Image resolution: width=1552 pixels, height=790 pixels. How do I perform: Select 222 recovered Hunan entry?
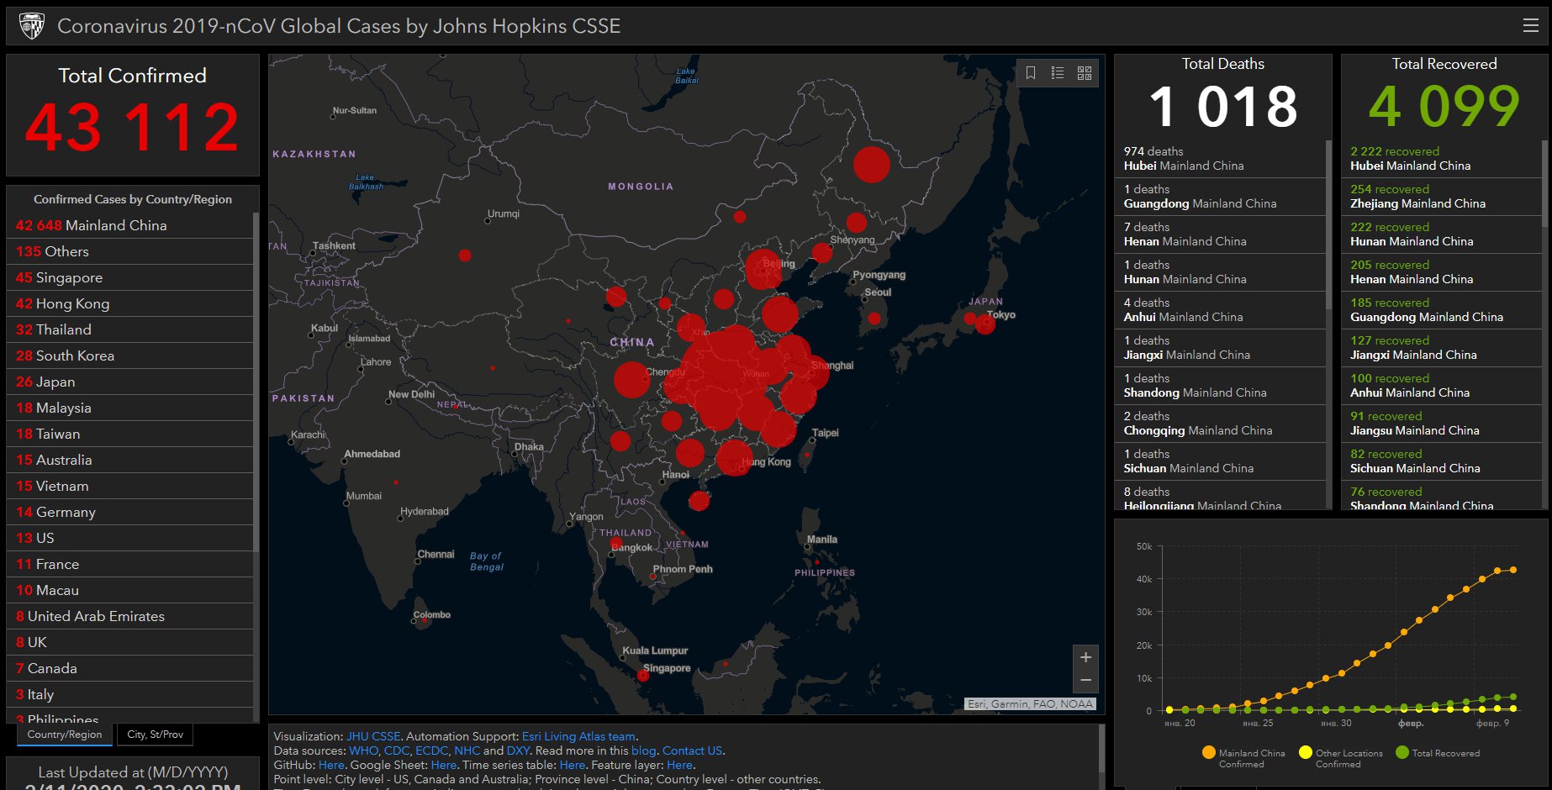tap(1442, 234)
